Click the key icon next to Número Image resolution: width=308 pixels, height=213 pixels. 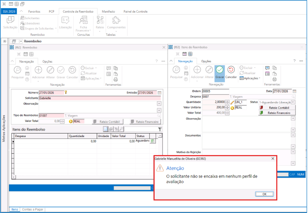click(66, 92)
